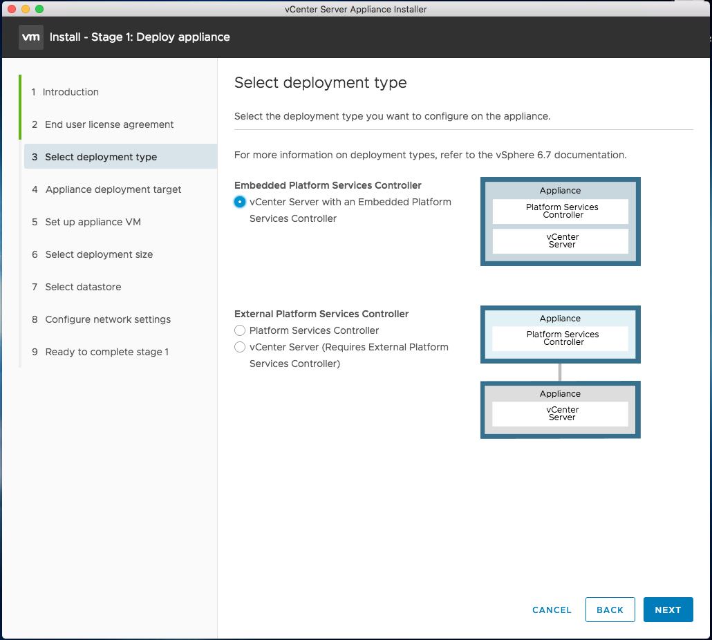The image size is (712, 640).
Task: Click the green macOS zoom window button
Action: point(39,9)
